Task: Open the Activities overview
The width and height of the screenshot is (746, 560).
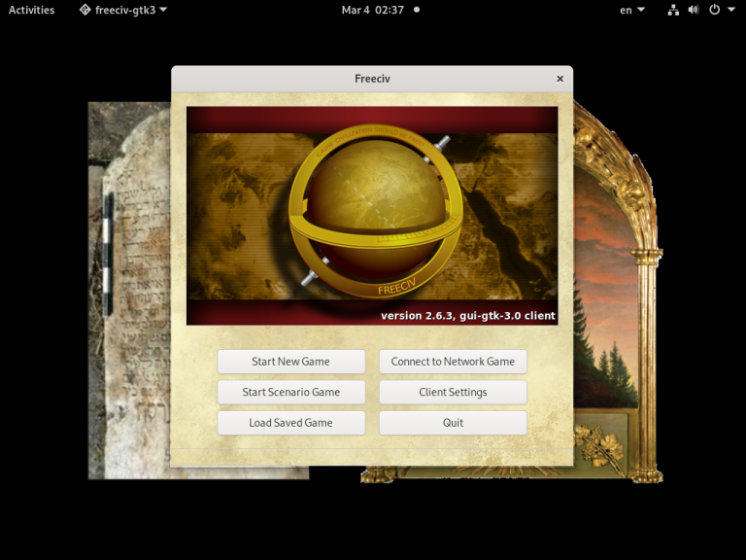Action: (31, 10)
